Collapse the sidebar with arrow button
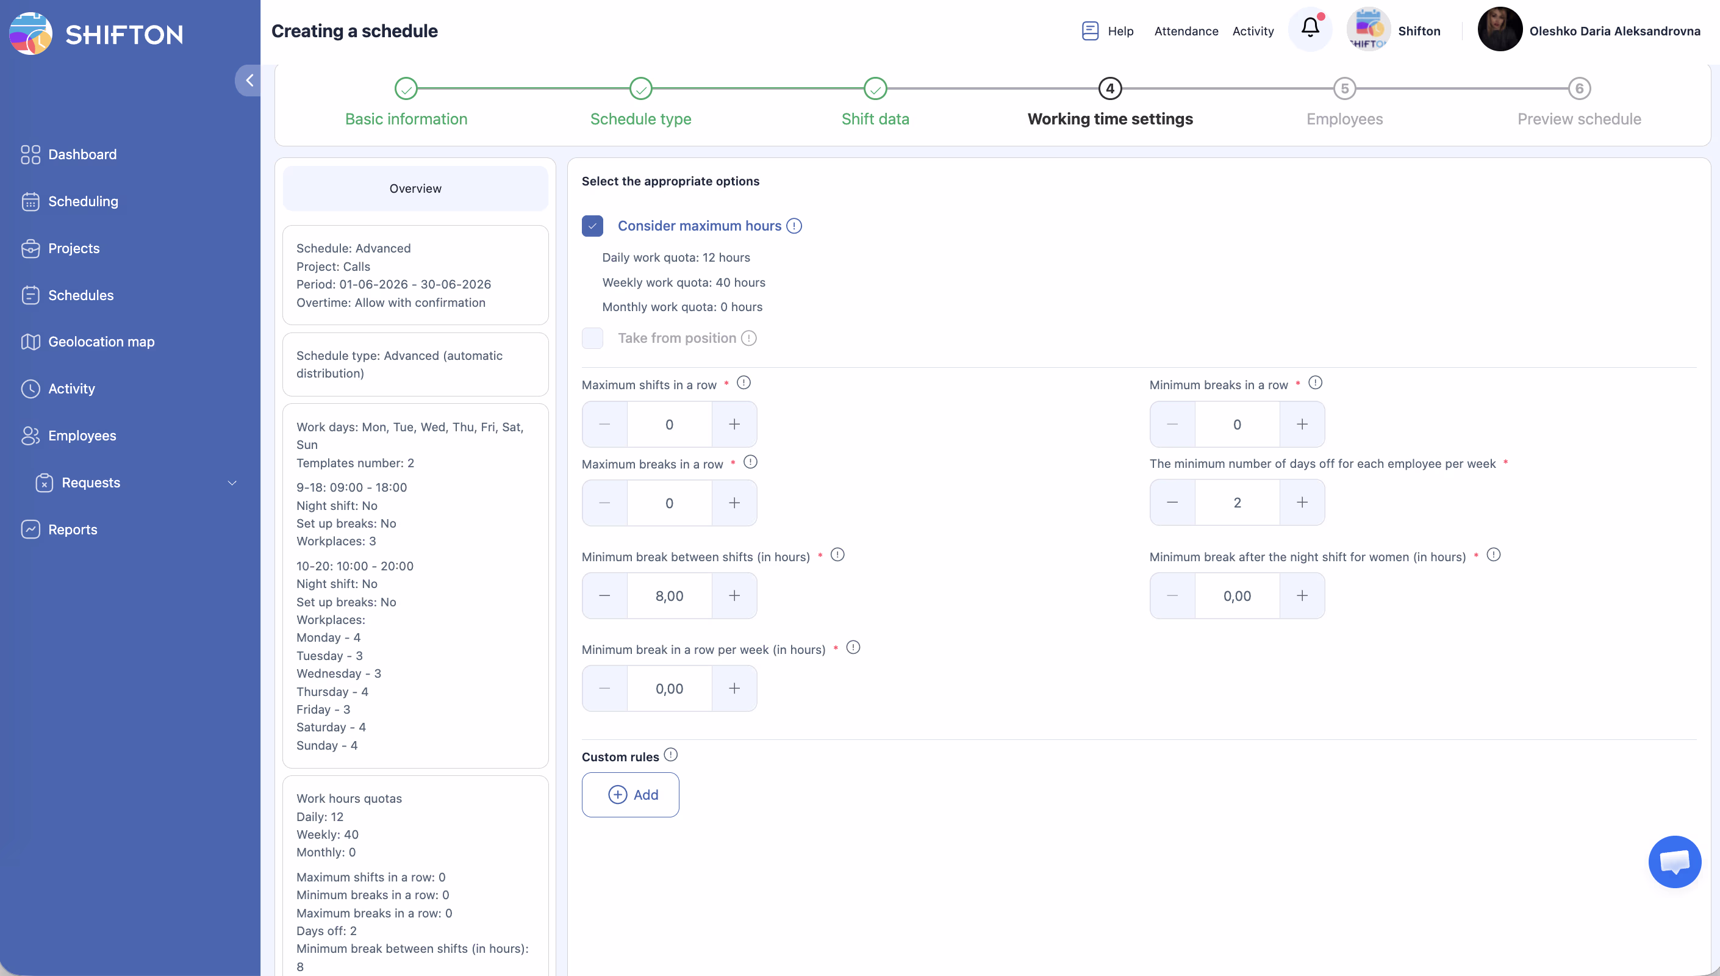The height and width of the screenshot is (976, 1720). point(249,81)
